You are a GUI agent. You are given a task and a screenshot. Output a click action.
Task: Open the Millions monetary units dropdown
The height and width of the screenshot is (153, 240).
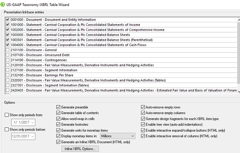tap(132, 136)
